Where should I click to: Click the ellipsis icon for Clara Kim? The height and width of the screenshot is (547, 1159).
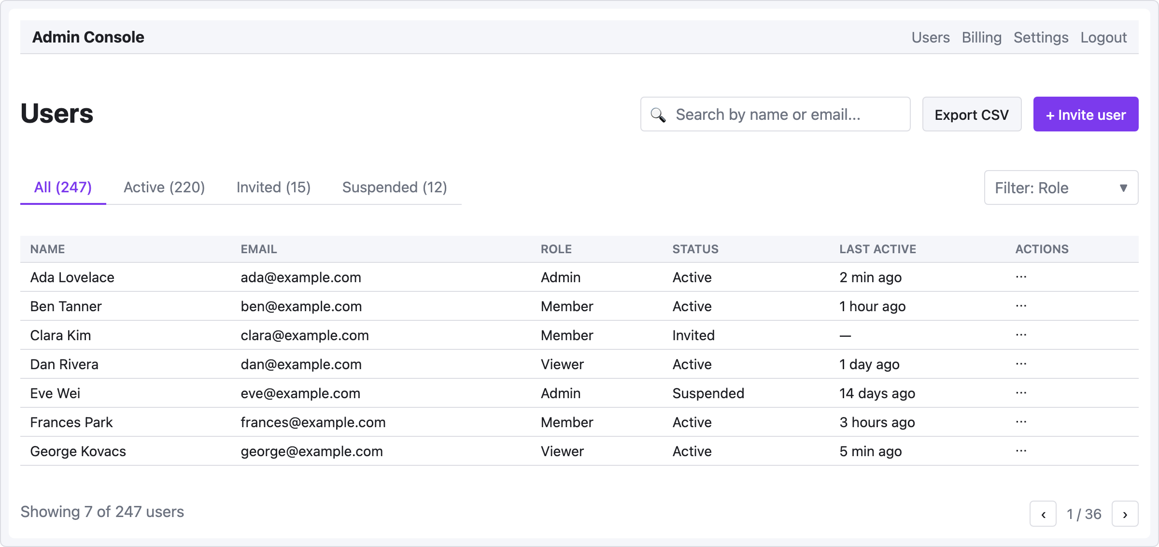tap(1021, 335)
